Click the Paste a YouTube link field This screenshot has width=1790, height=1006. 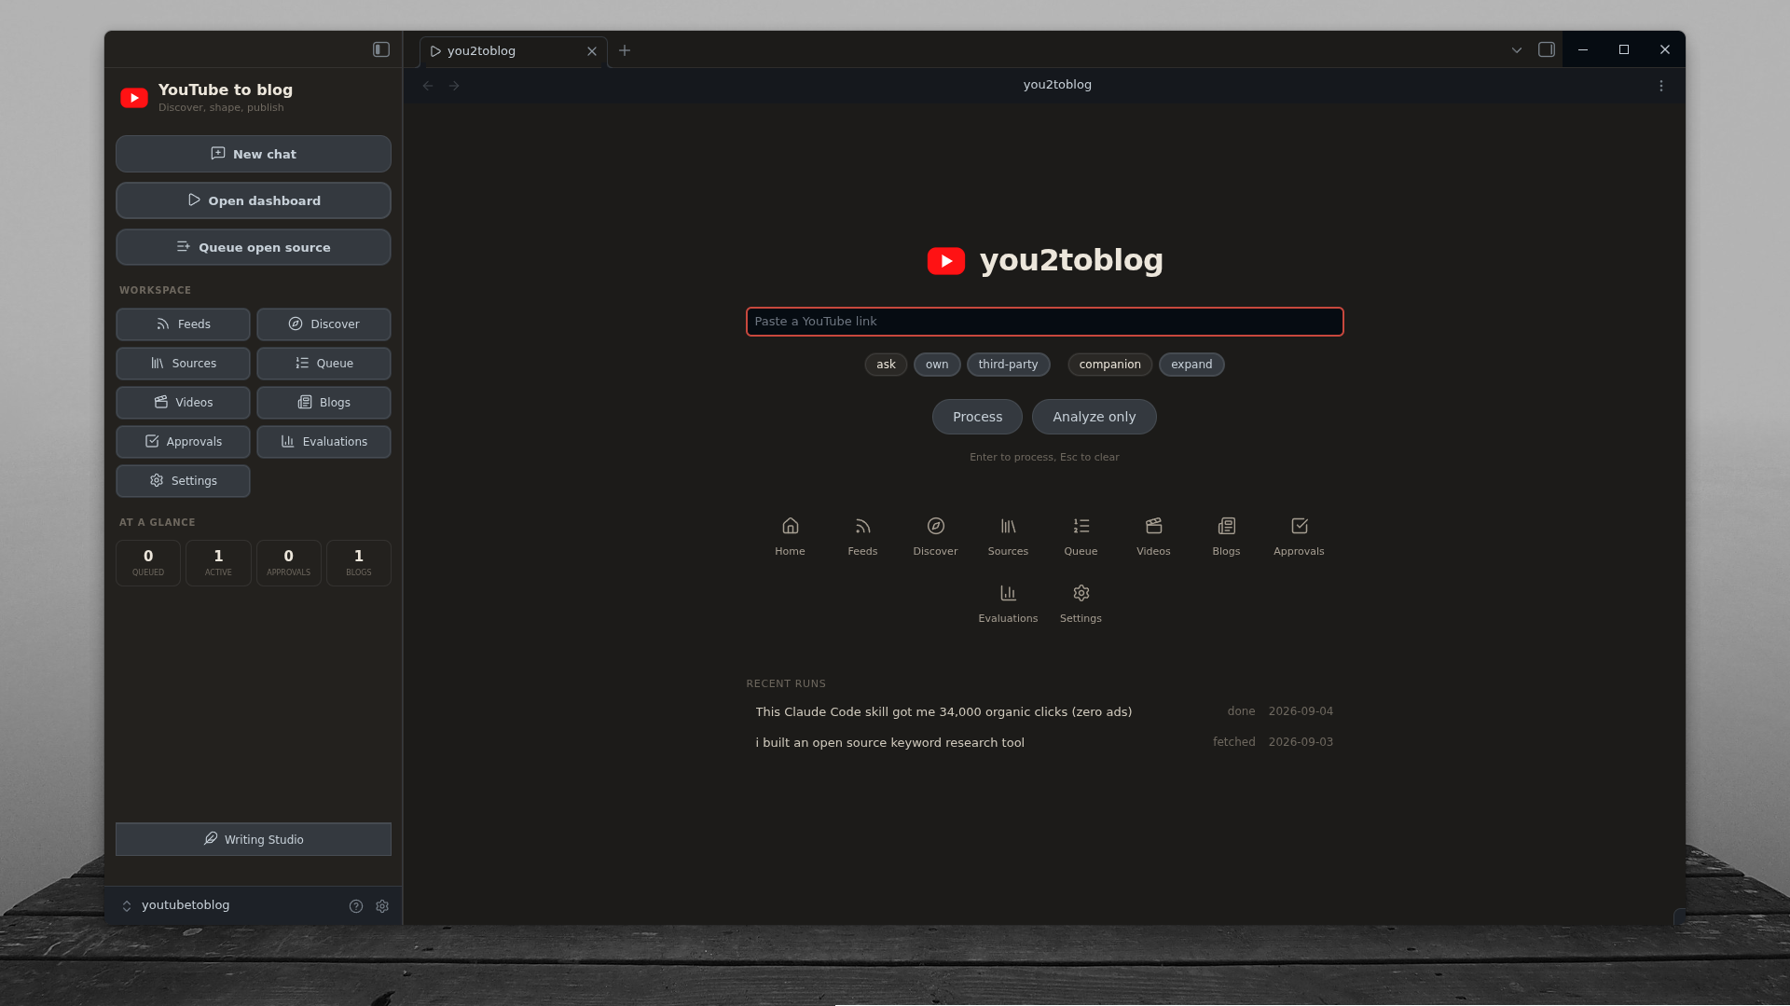pyautogui.click(x=1044, y=322)
